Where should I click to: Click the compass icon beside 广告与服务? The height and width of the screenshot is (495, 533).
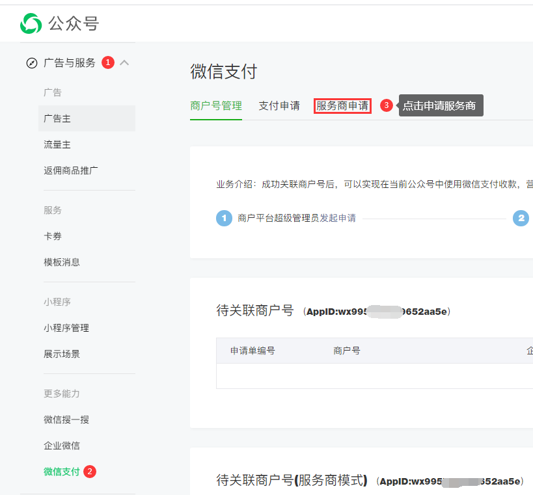(32, 63)
